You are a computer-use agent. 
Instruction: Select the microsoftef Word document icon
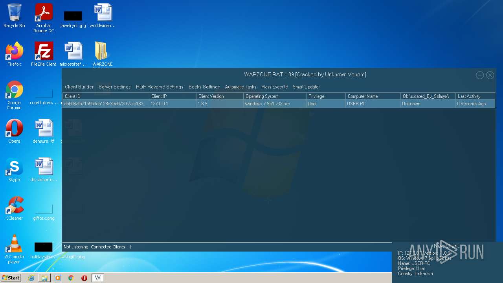tap(73, 54)
